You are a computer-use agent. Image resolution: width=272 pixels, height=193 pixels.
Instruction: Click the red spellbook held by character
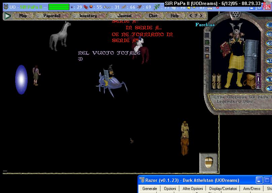coord(225,49)
